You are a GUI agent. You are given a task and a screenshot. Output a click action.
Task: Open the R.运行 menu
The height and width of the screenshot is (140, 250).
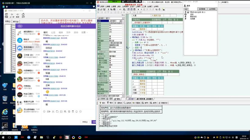point(132,6)
